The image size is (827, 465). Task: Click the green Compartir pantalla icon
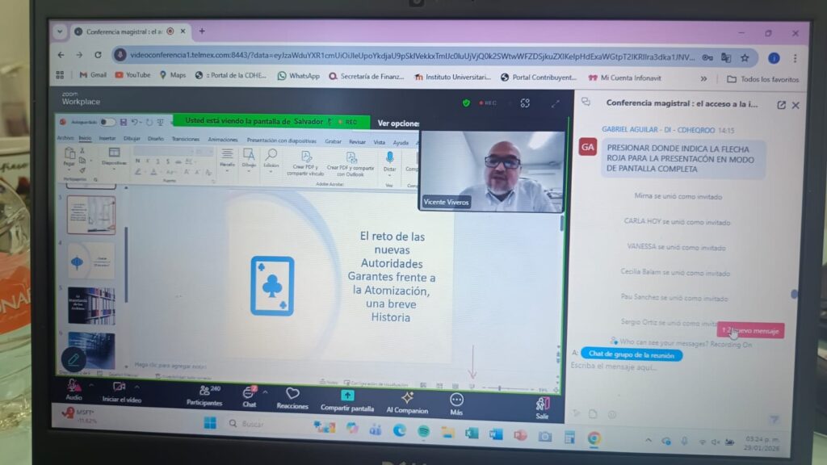(347, 396)
